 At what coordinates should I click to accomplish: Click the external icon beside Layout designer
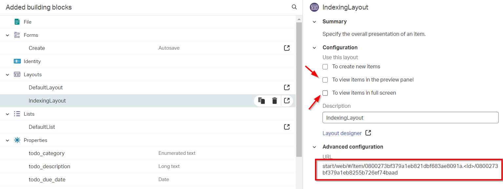click(368, 133)
